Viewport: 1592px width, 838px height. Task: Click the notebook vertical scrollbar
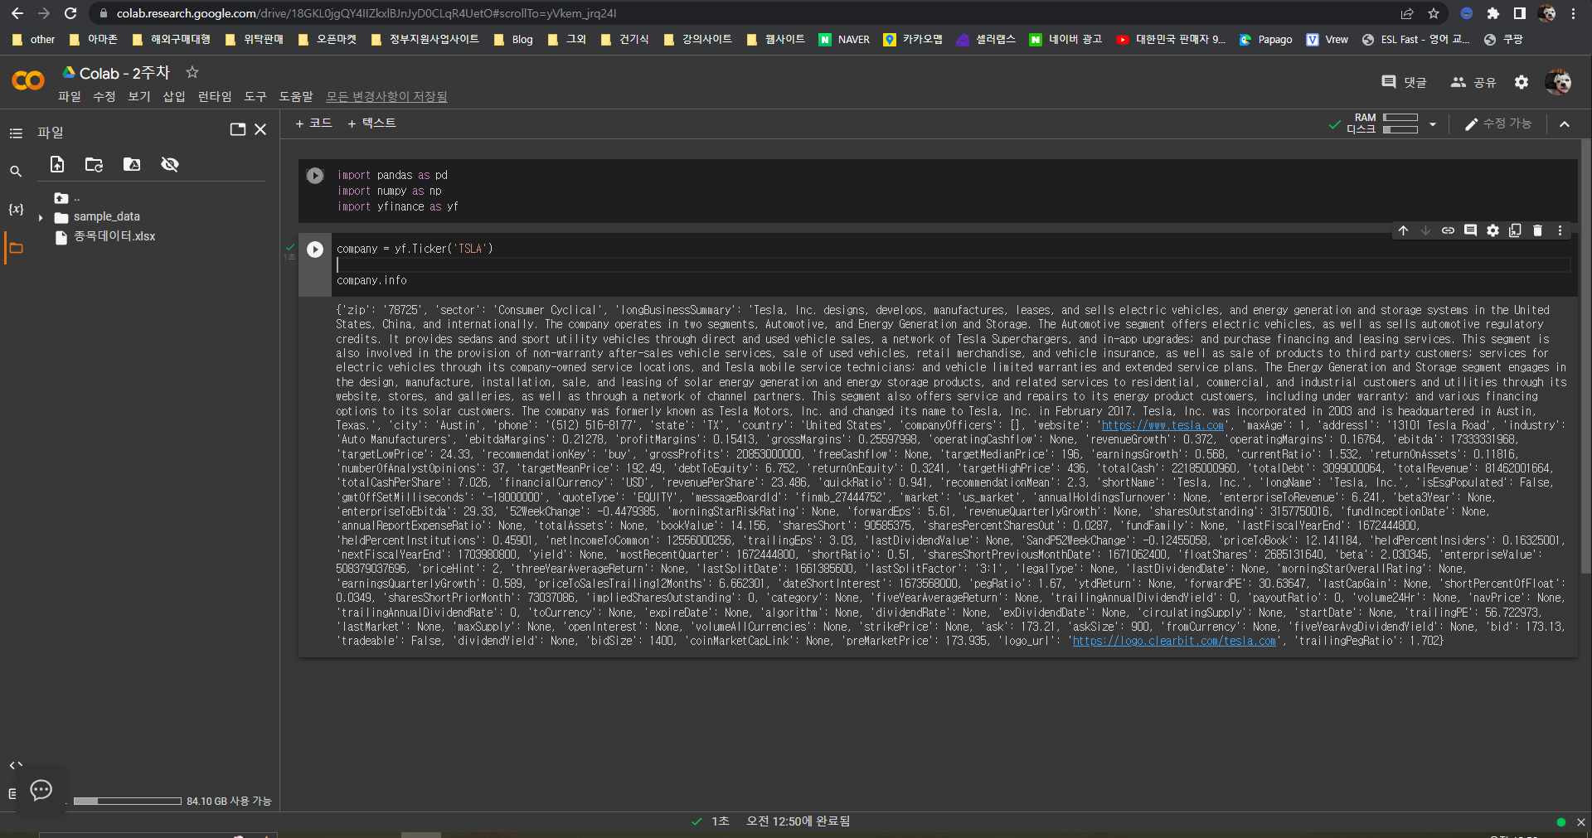point(1585,356)
